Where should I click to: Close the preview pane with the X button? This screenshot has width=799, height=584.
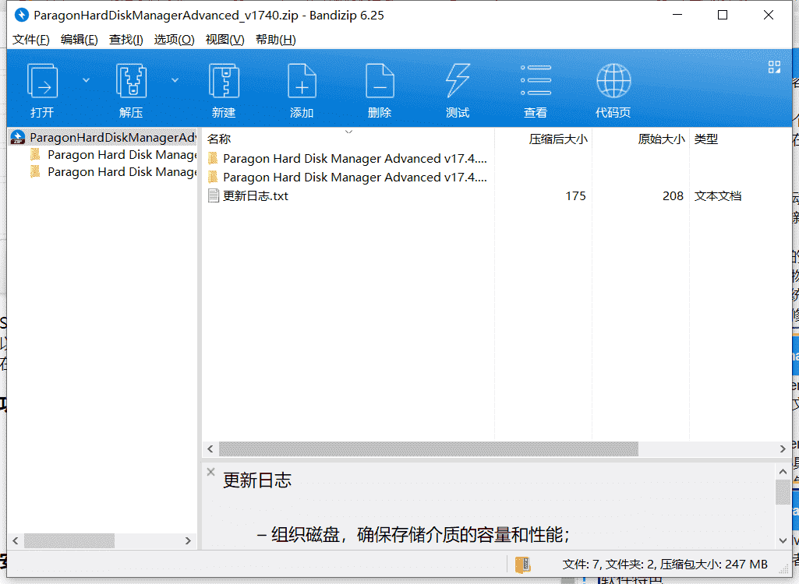211,472
